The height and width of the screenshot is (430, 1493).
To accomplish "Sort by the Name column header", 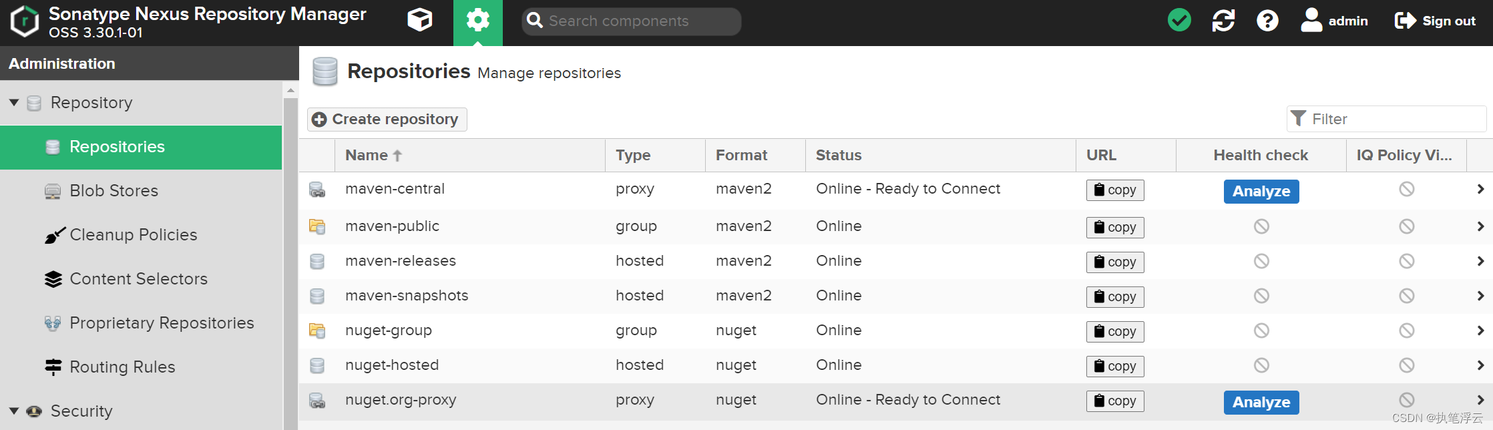I will pos(470,155).
